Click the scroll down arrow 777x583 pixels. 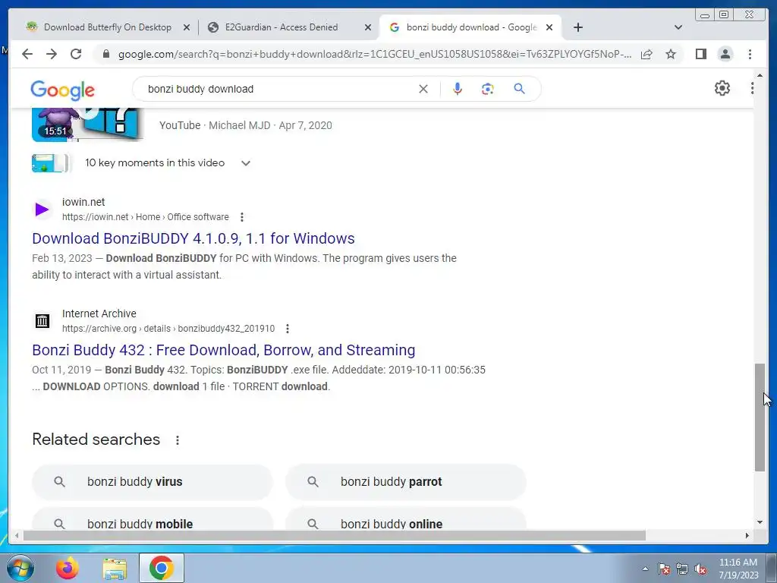(760, 522)
